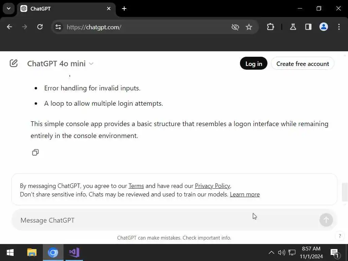The image size is (348, 261).
Task: Open a new browser tab
Action: pyautogui.click(x=124, y=8)
